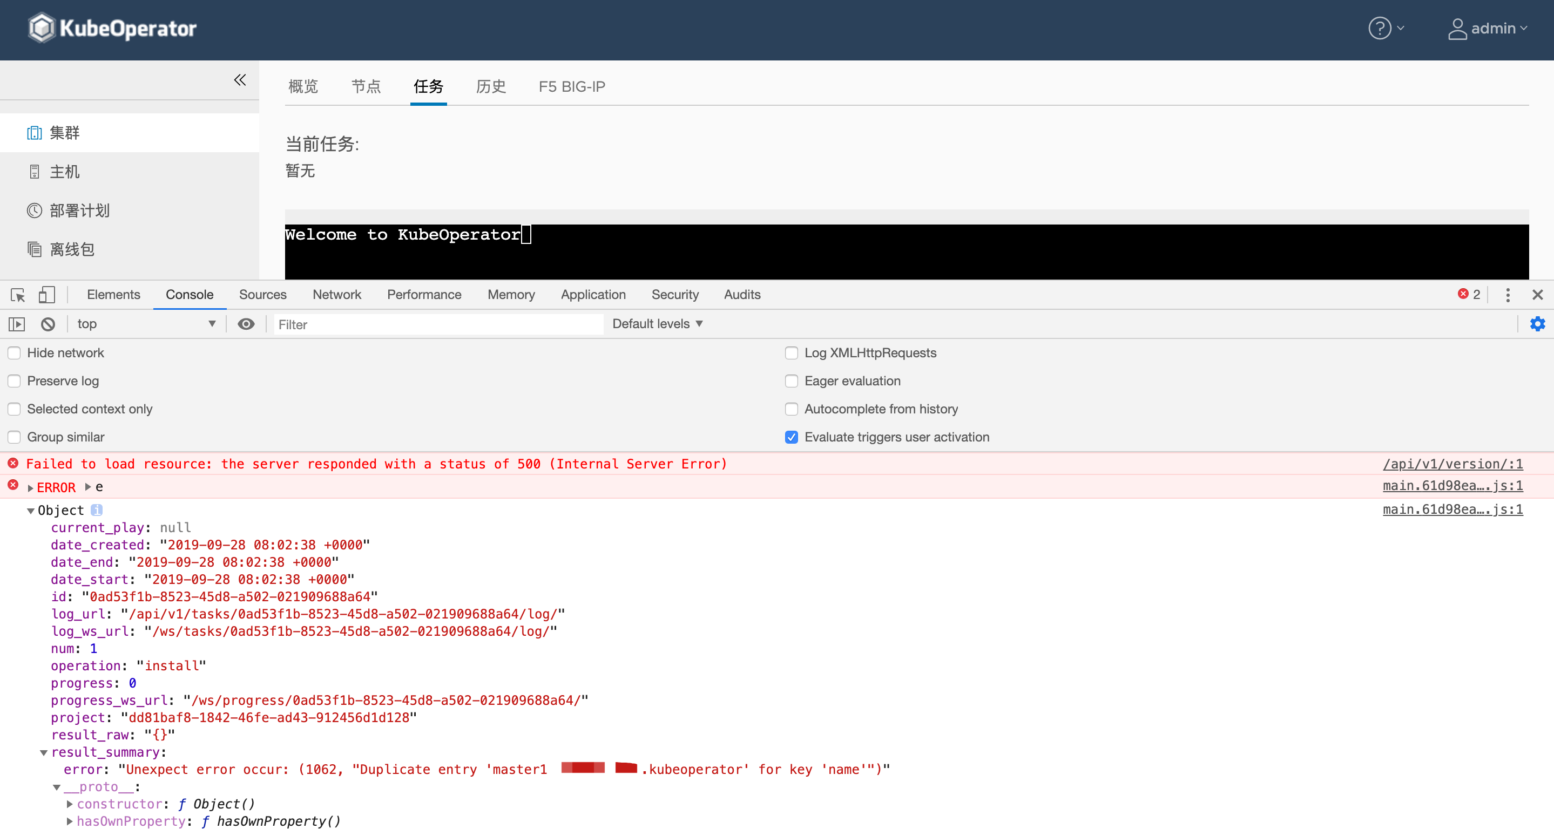
Task: Toggle the device toolbar icon
Action: point(46,295)
